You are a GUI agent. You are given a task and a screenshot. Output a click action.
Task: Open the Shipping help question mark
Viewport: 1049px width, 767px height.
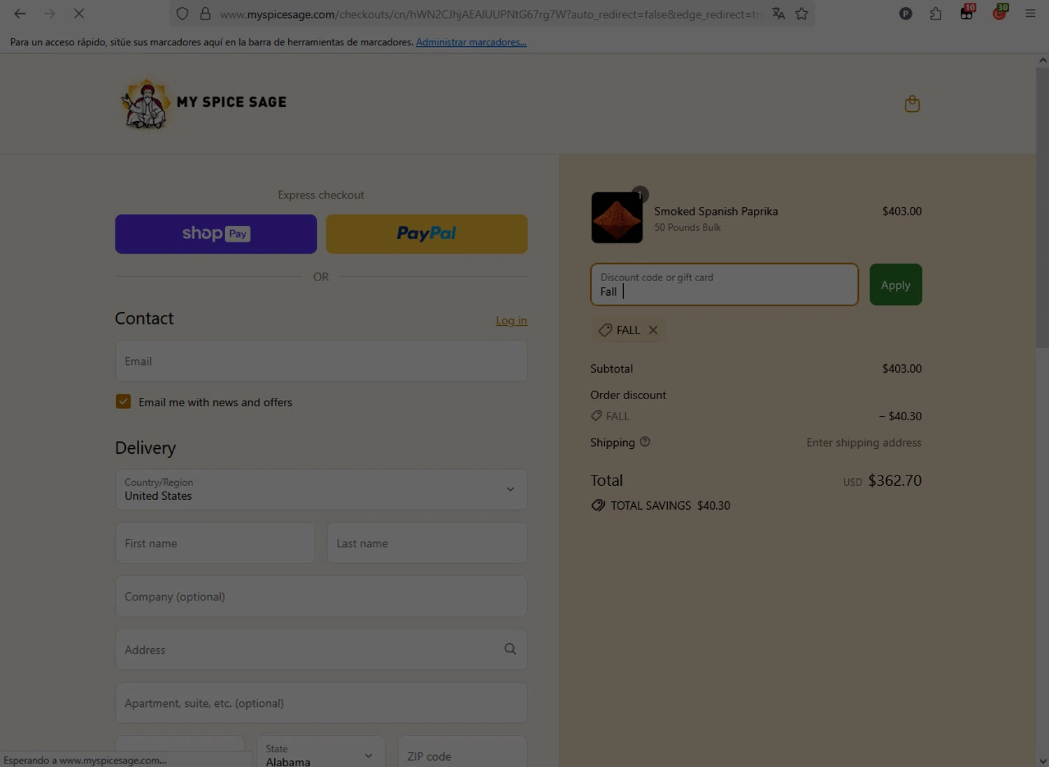(x=645, y=442)
